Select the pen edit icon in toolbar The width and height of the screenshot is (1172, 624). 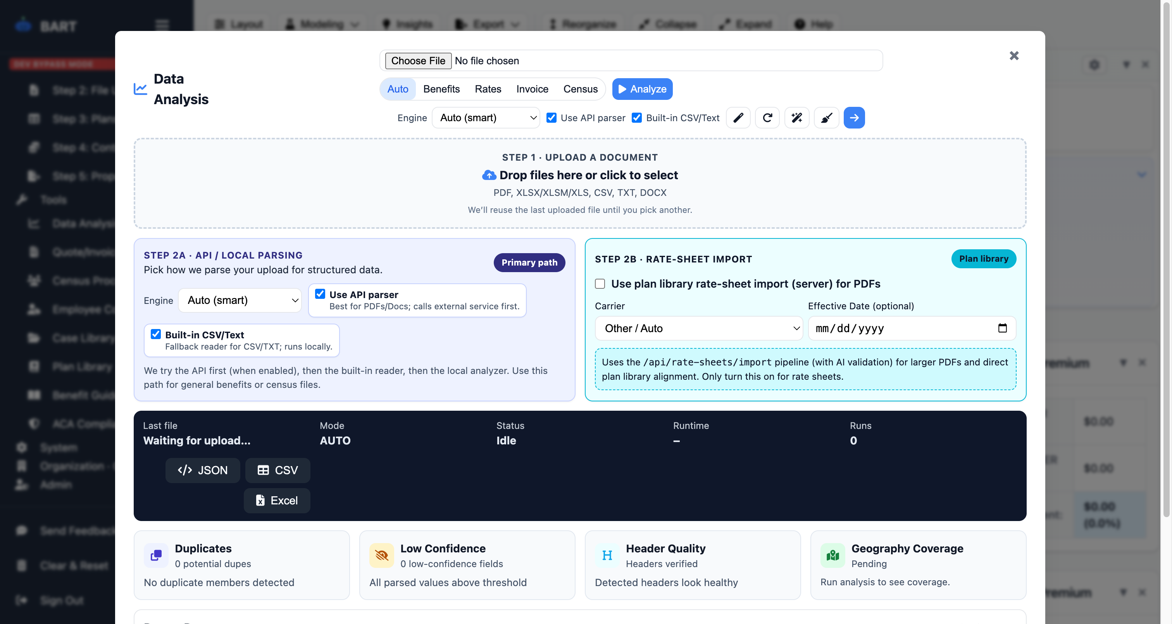738,118
